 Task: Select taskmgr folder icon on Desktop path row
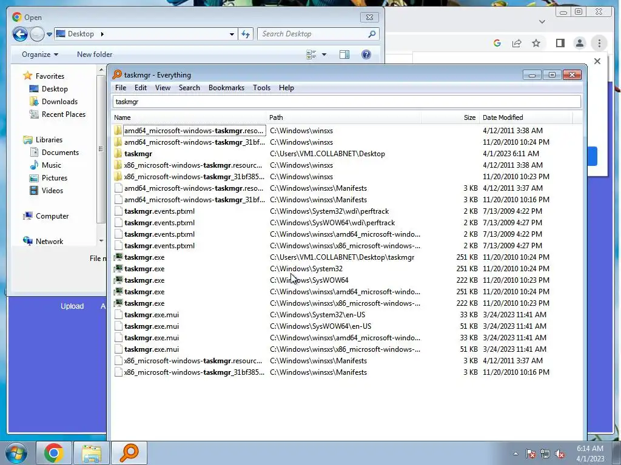pyautogui.click(x=118, y=153)
